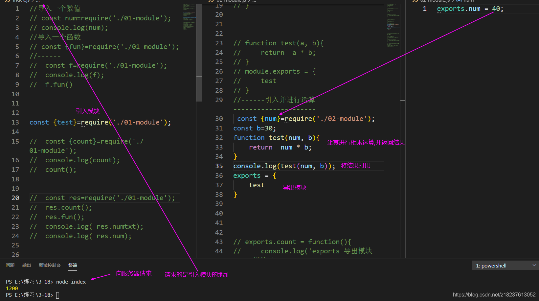Click the 01-module.js editor minimap

point(393,26)
